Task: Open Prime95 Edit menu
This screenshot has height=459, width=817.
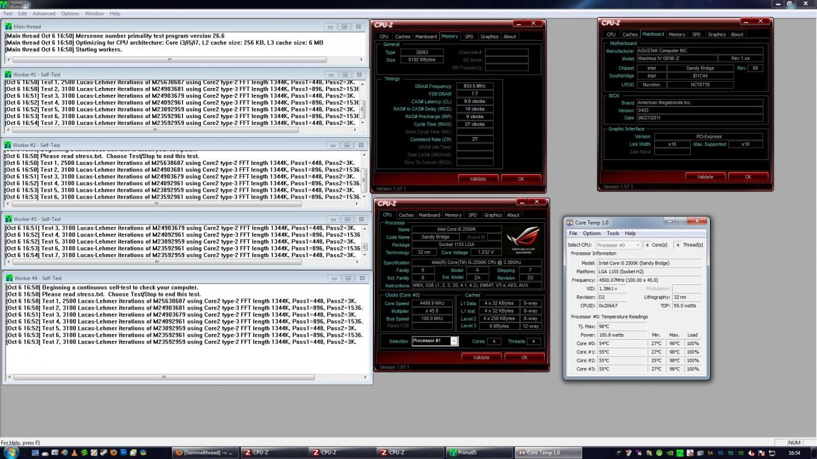Action: coord(22,14)
